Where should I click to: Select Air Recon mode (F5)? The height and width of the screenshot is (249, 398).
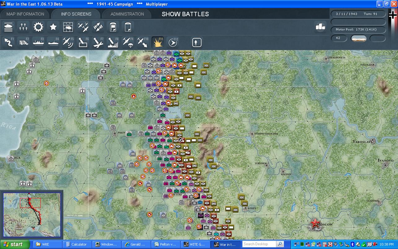pyautogui.click(x=68, y=42)
